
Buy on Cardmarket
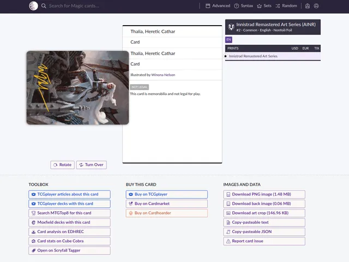[167, 204]
